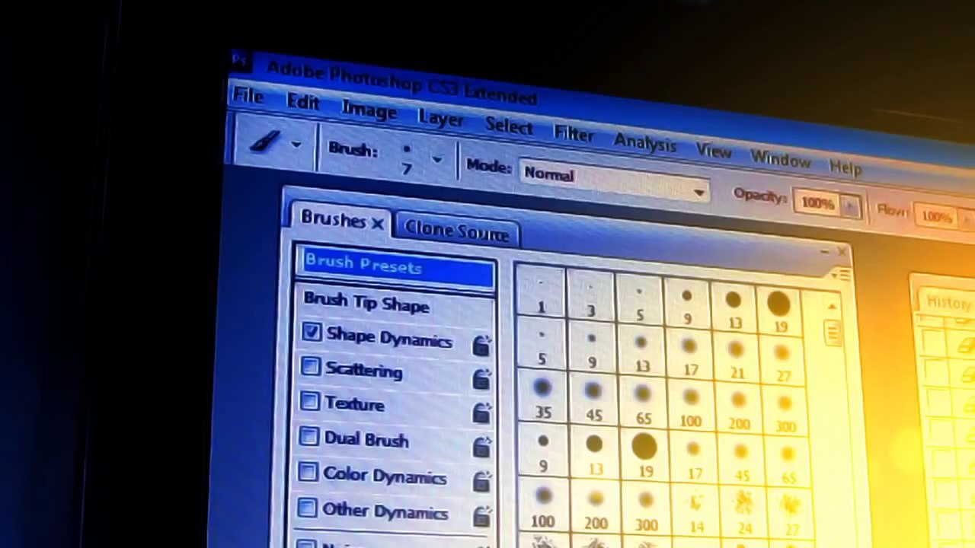
Task: Select the spatter 14 brush preset
Action: click(x=696, y=513)
